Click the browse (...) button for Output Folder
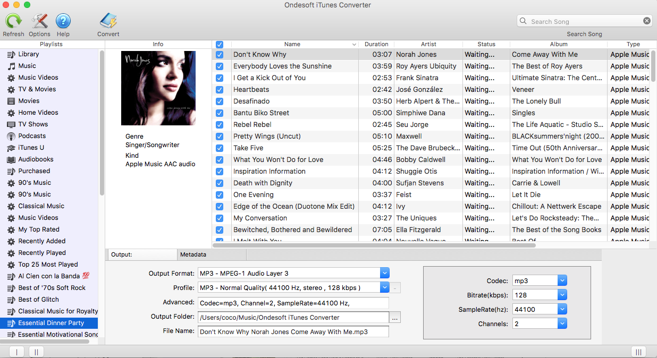This screenshot has width=657, height=358. coord(395,318)
